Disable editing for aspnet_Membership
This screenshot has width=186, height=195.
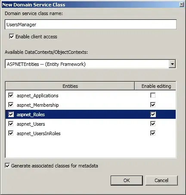[x=153, y=105]
